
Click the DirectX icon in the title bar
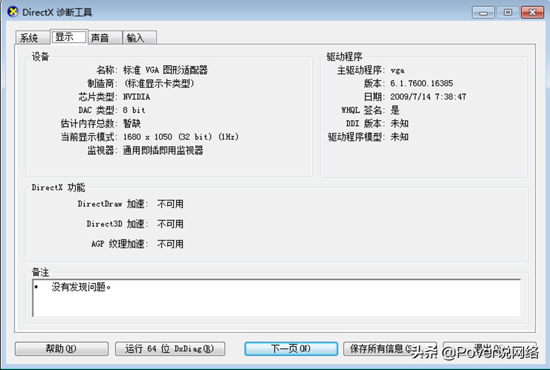pyautogui.click(x=13, y=12)
